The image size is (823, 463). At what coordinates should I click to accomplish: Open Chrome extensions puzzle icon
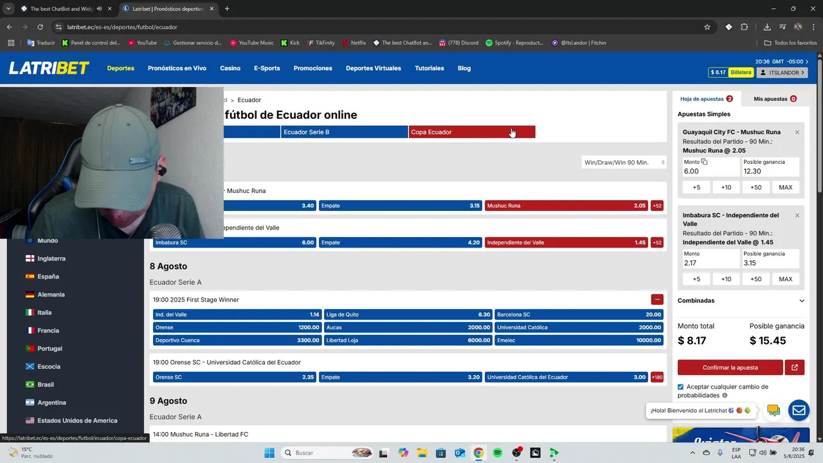click(x=745, y=27)
